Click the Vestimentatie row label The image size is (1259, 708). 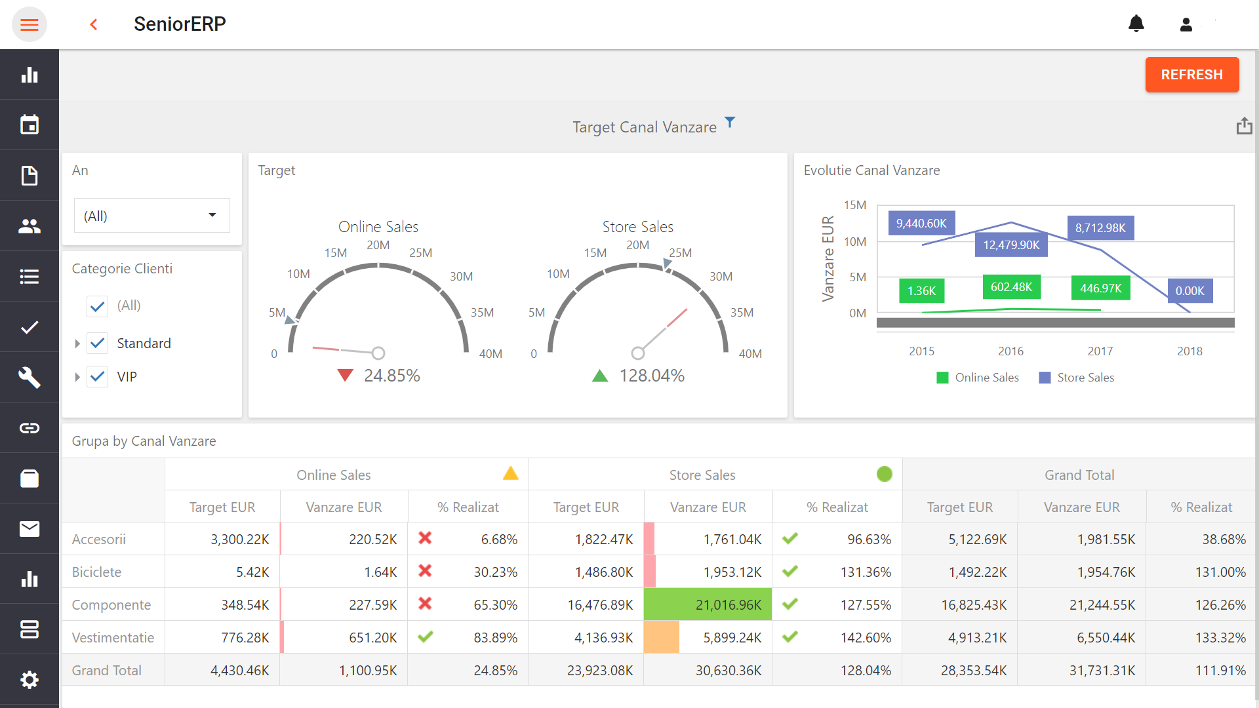click(x=113, y=637)
